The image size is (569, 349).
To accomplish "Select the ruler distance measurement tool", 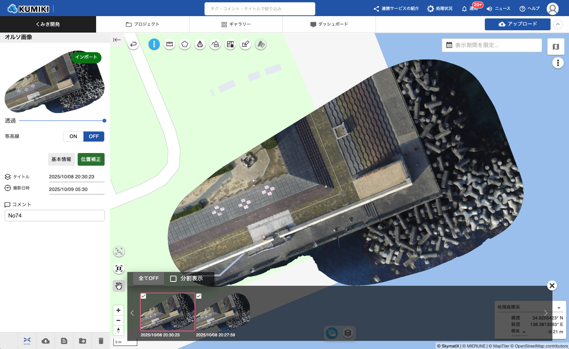I will pos(170,44).
